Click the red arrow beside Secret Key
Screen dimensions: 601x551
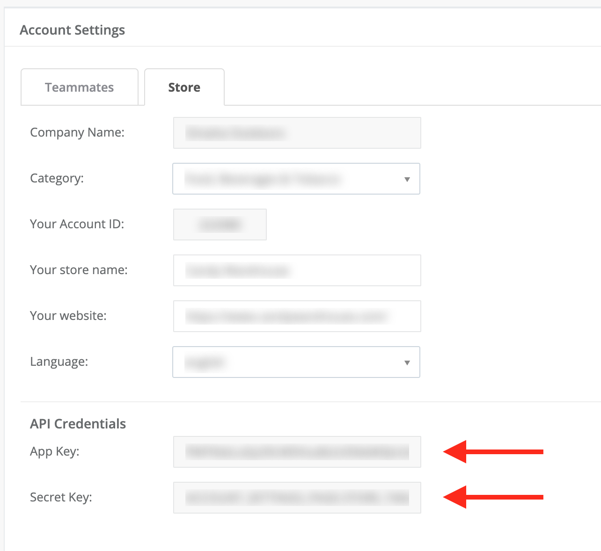[x=493, y=497]
